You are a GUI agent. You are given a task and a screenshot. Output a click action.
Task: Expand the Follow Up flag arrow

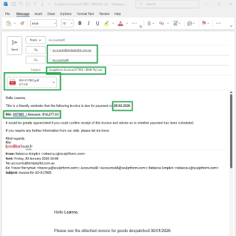click(x=208, y=24)
